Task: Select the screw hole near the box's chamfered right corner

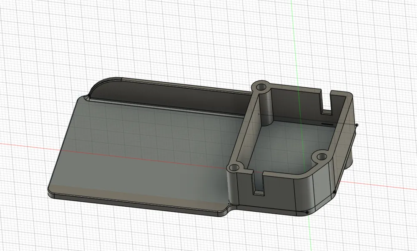Action: [321, 157]
